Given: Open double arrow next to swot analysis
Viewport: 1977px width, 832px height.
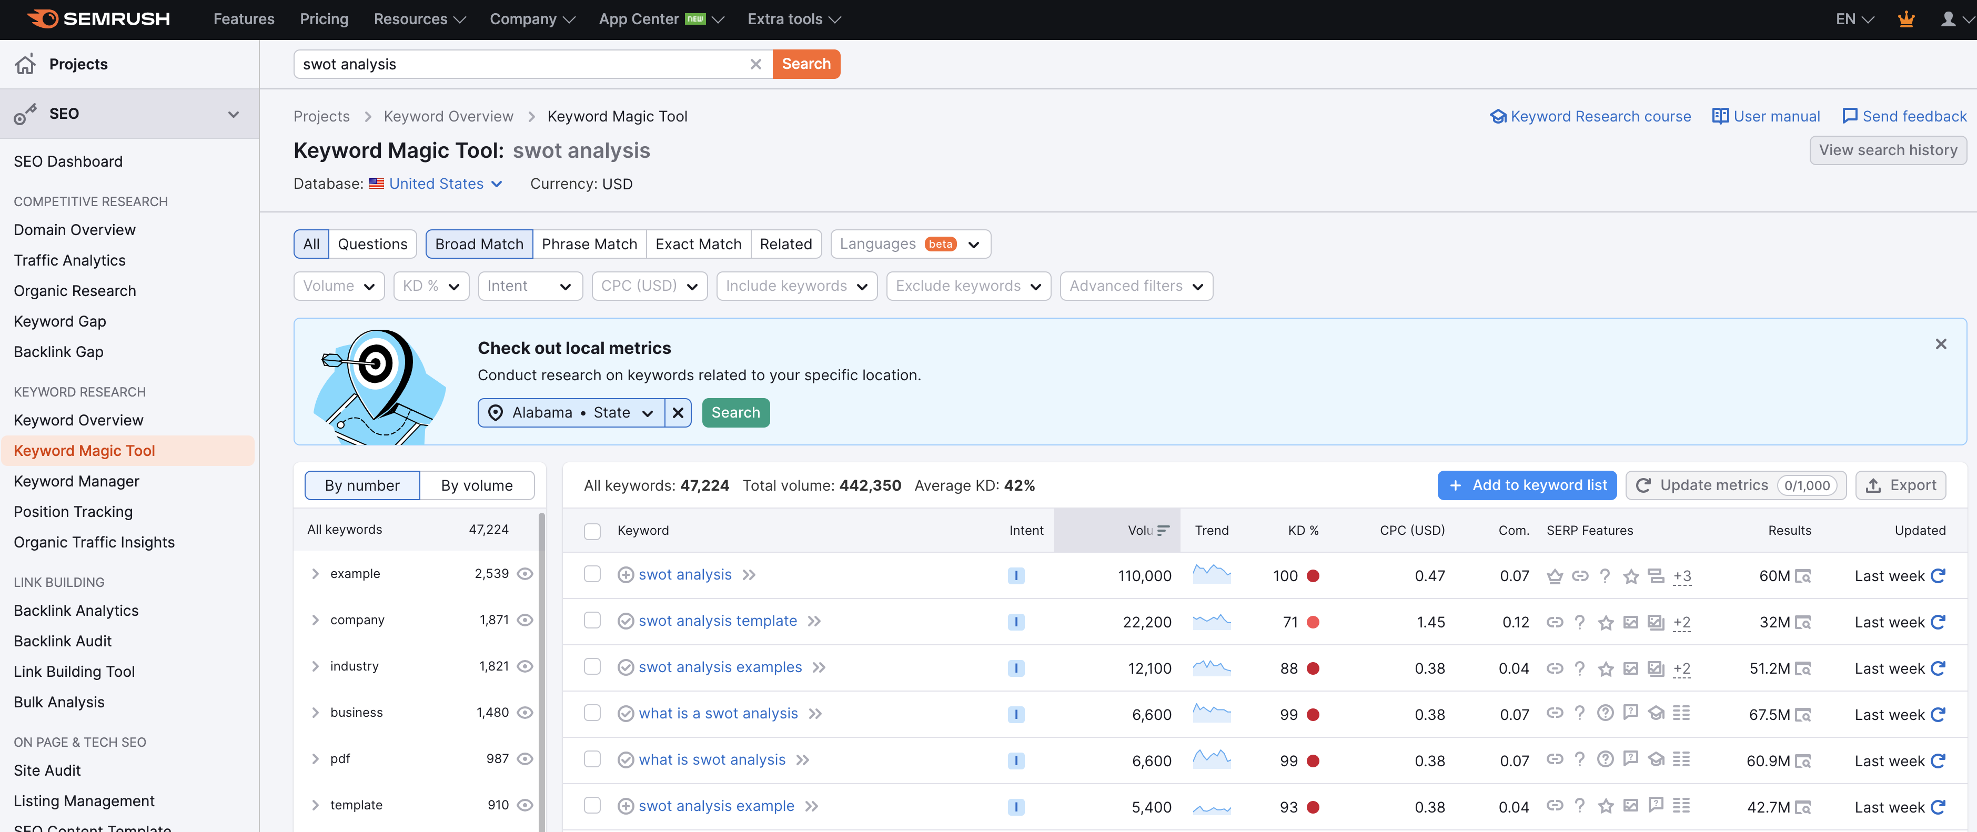Looking at the screenshot, I should point(749,575).
